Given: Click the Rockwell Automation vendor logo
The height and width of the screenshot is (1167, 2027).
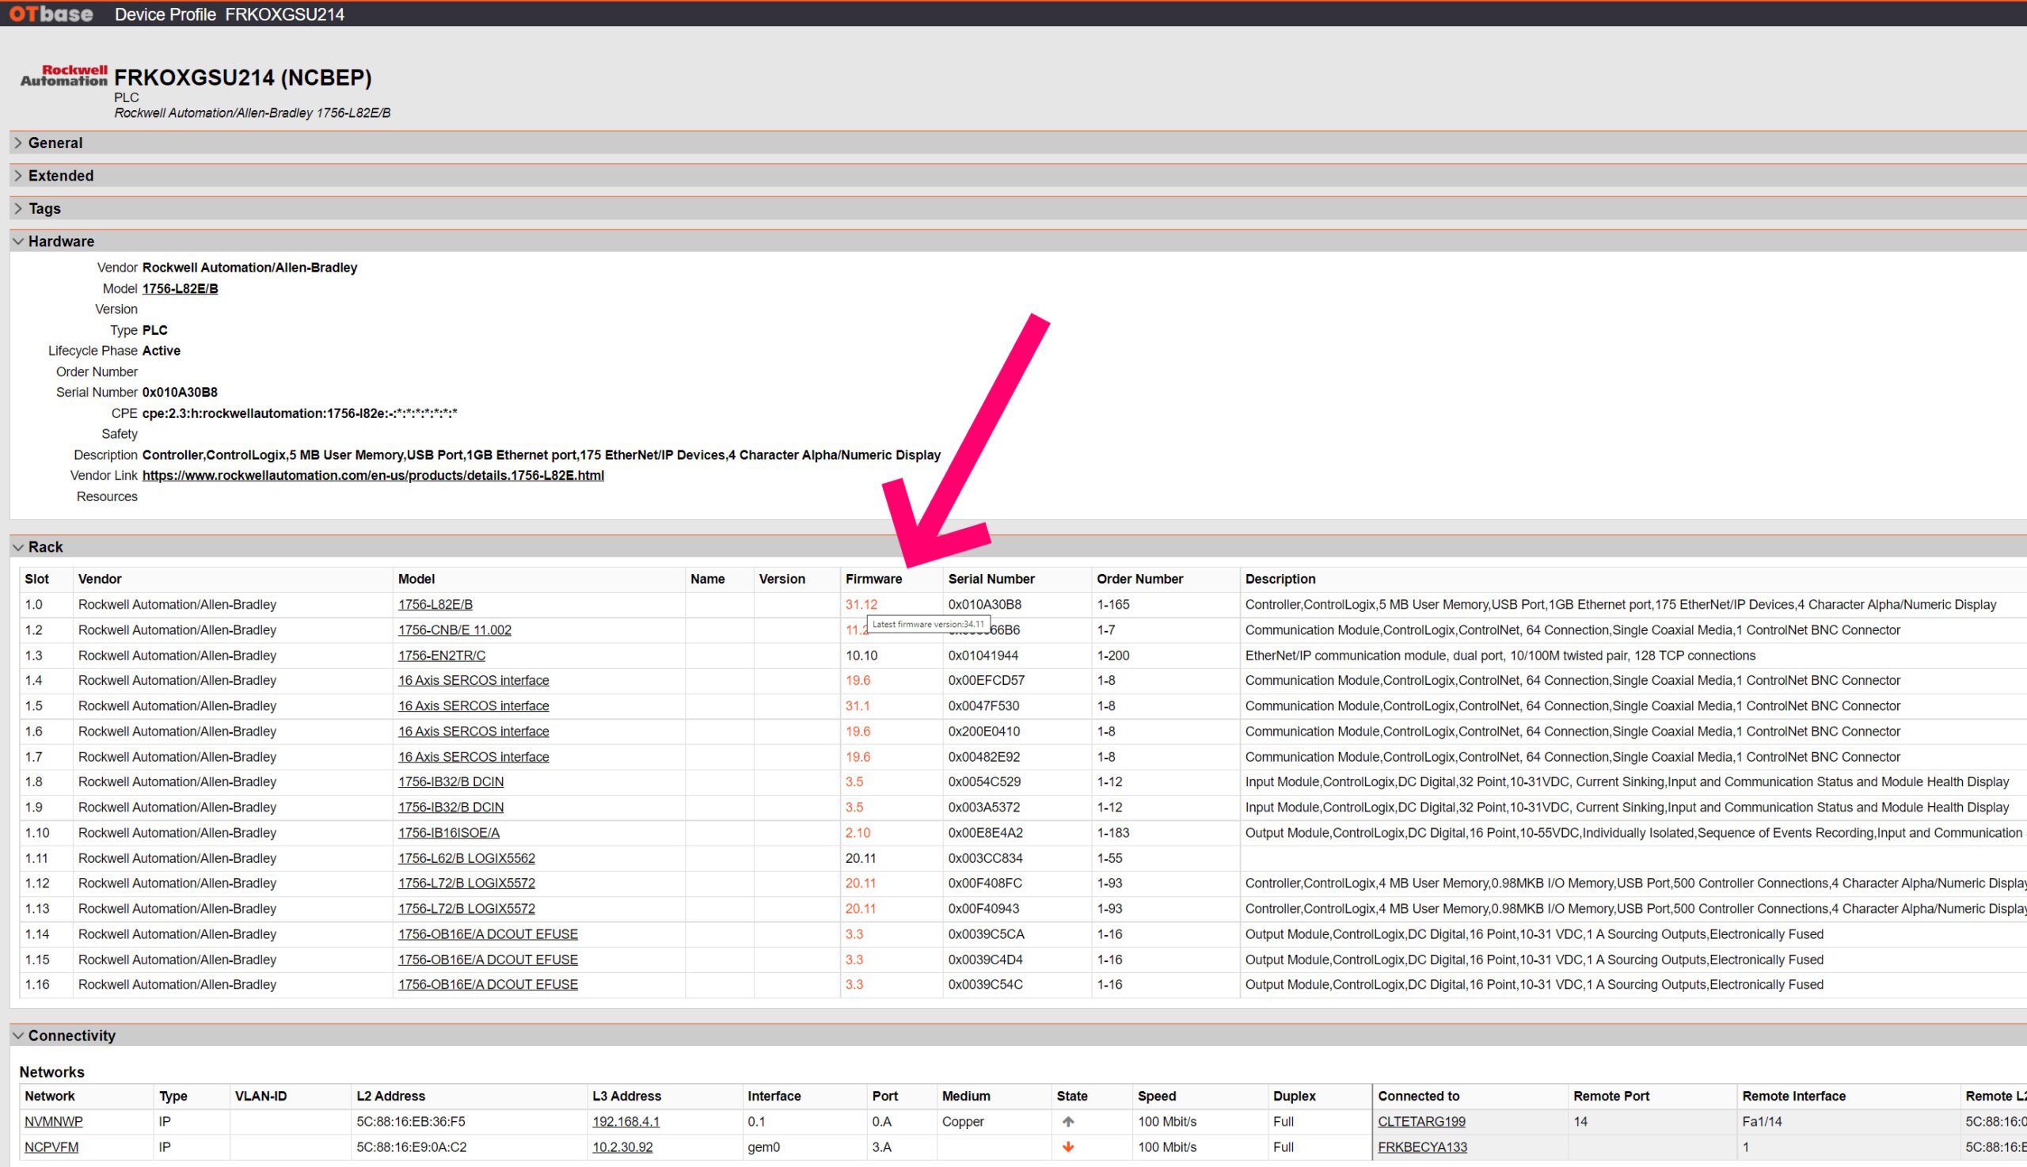Looking at the screenshot, I should [63, 75].
